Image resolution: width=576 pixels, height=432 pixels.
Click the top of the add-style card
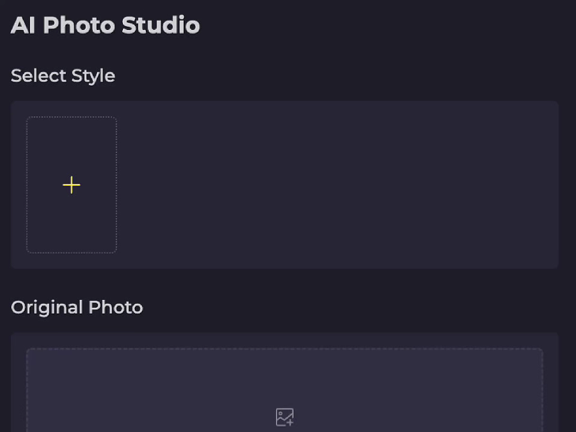point(71,126)
